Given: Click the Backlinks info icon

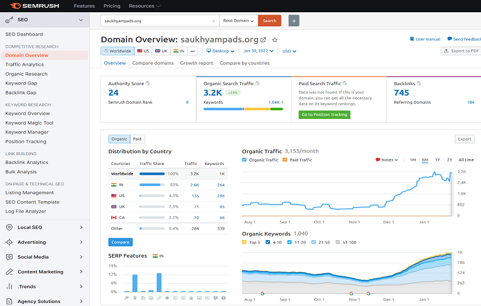Looking at the screenshot, I should [x=419, y=83].
